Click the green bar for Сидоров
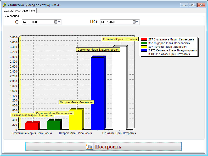 pos(54,125)
